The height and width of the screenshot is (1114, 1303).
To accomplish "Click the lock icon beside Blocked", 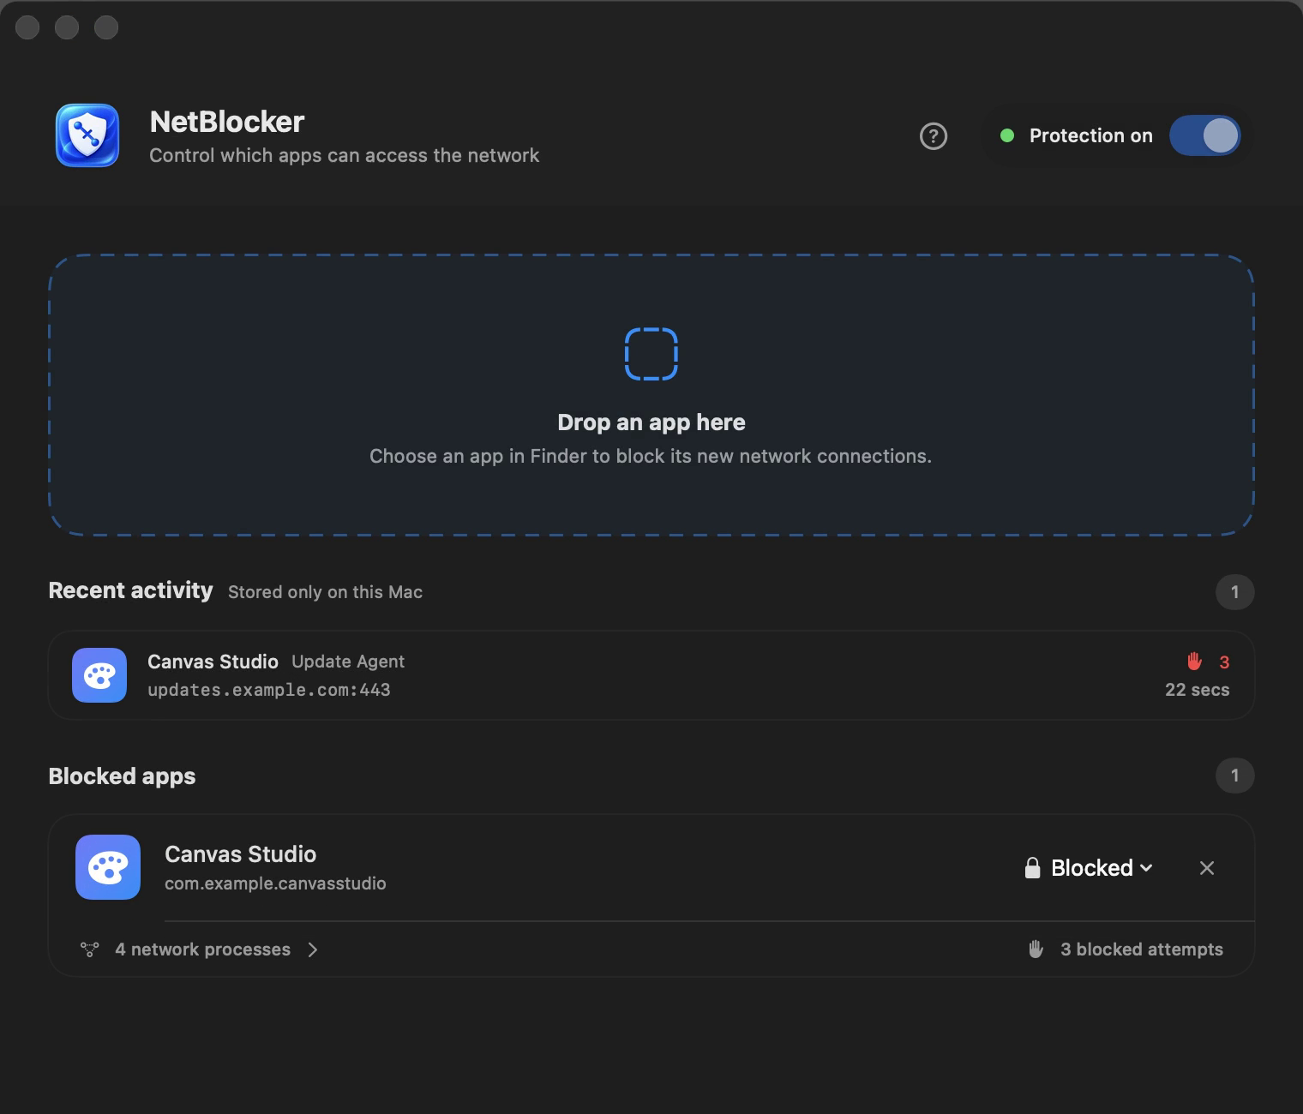I will [1033, 868].
